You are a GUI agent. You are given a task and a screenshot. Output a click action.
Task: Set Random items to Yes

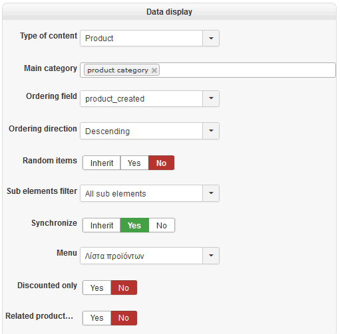134,163
